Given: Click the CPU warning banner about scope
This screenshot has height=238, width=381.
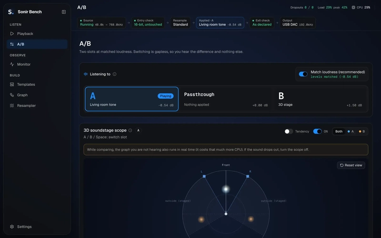Looking at the screenshot, I should pyautogui.click(x=226, y=149).
